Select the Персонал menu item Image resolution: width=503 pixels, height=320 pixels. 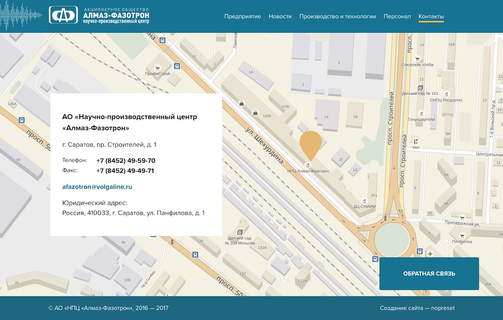pyautogui.click(x=397, y=16)
